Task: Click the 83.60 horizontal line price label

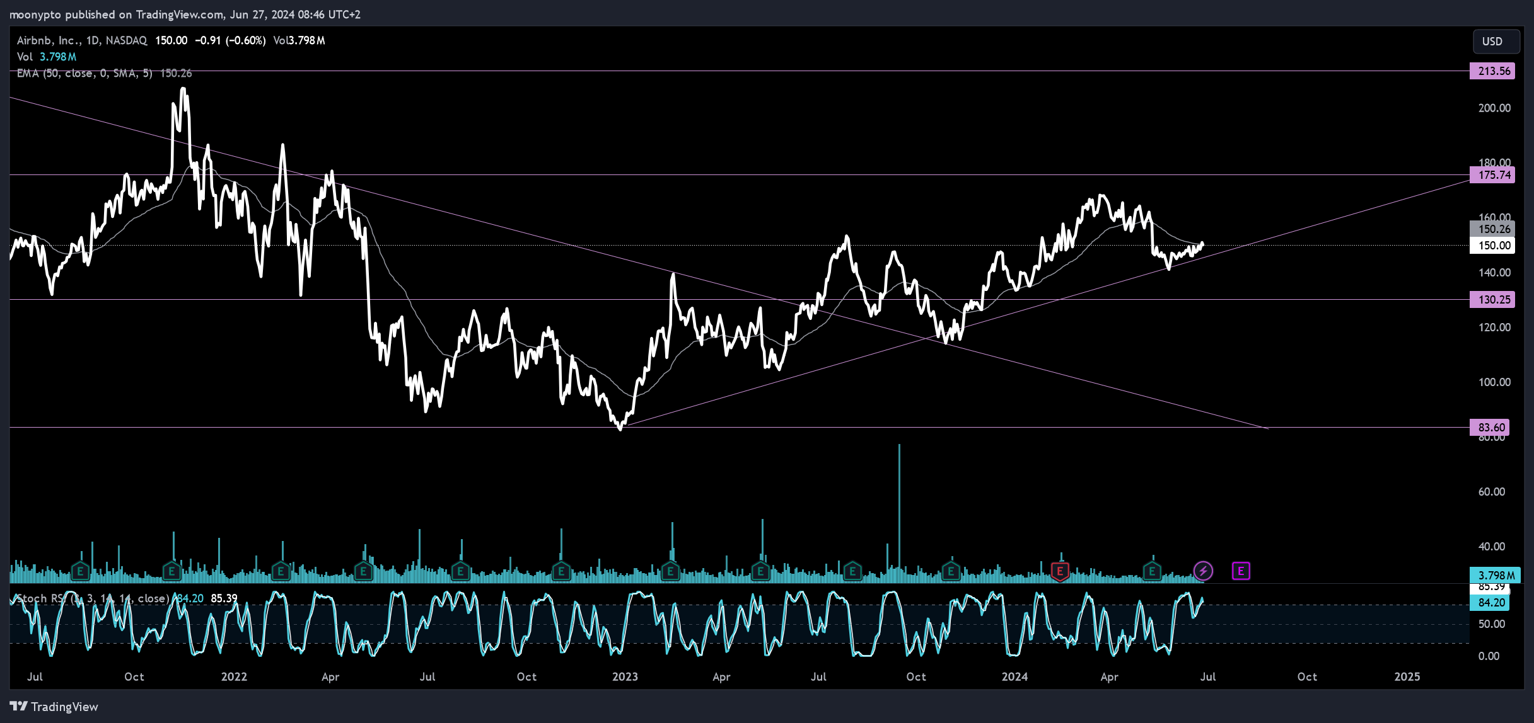Action: pos(1489,428)
